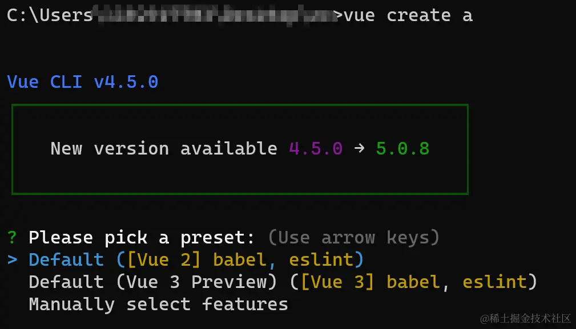The image size is (576, 329).
Task: Click the '(Use arrow keys)' hint
Action: 353,237
